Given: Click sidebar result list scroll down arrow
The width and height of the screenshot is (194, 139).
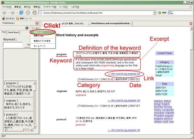Looking at the screenshot, I should tap(35, 127).
